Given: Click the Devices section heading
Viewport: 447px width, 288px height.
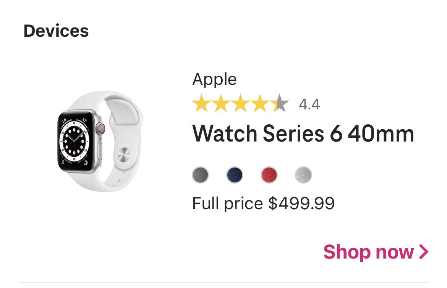Looking at the screenshot, I should pyautogui.click(x=56, y=31).
